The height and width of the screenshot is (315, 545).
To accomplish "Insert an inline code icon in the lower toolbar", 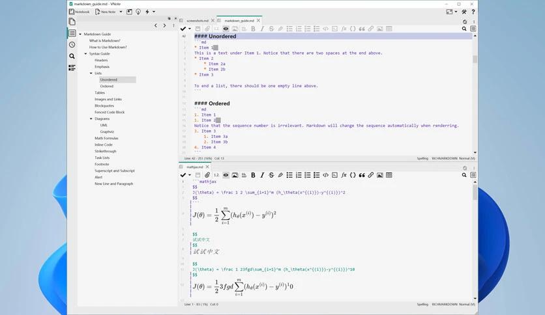I will [x=326, y=175].
